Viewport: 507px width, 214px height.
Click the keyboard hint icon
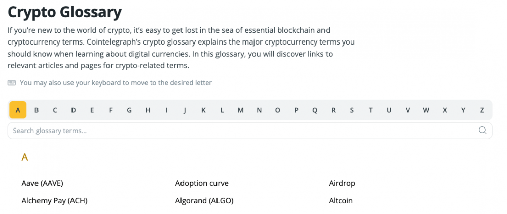click(12, 83)
